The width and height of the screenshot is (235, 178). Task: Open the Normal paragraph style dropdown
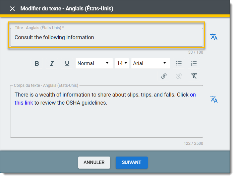click(x=94, y=63)
